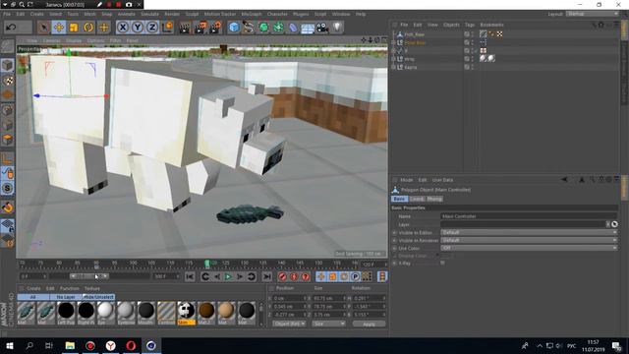This screenshot has width=629, height=354.
Task: Click the Undo arrow in the toolbar
Action: point(11,28)
